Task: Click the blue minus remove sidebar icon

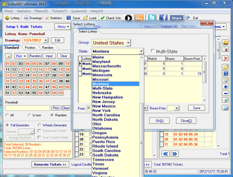Action: [x=226, y=93]
